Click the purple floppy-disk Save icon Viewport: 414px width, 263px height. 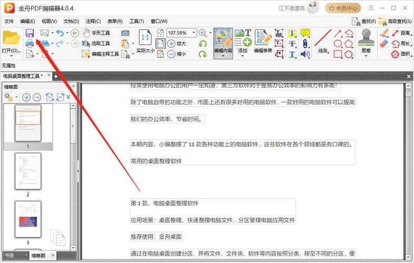(29, 33)
